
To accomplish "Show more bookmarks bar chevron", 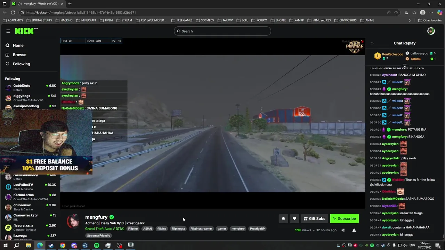I will pos(410,20).
